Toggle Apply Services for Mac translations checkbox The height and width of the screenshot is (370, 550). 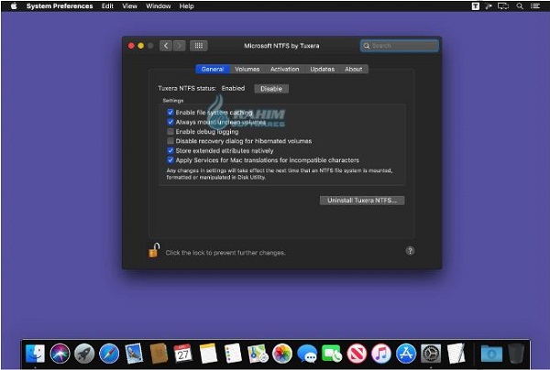[170, 160]
